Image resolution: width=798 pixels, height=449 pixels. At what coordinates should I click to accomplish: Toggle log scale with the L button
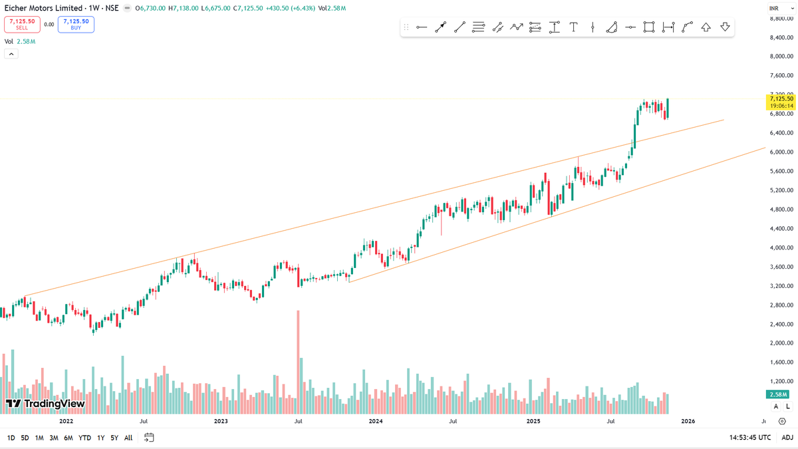coord(788,406)
